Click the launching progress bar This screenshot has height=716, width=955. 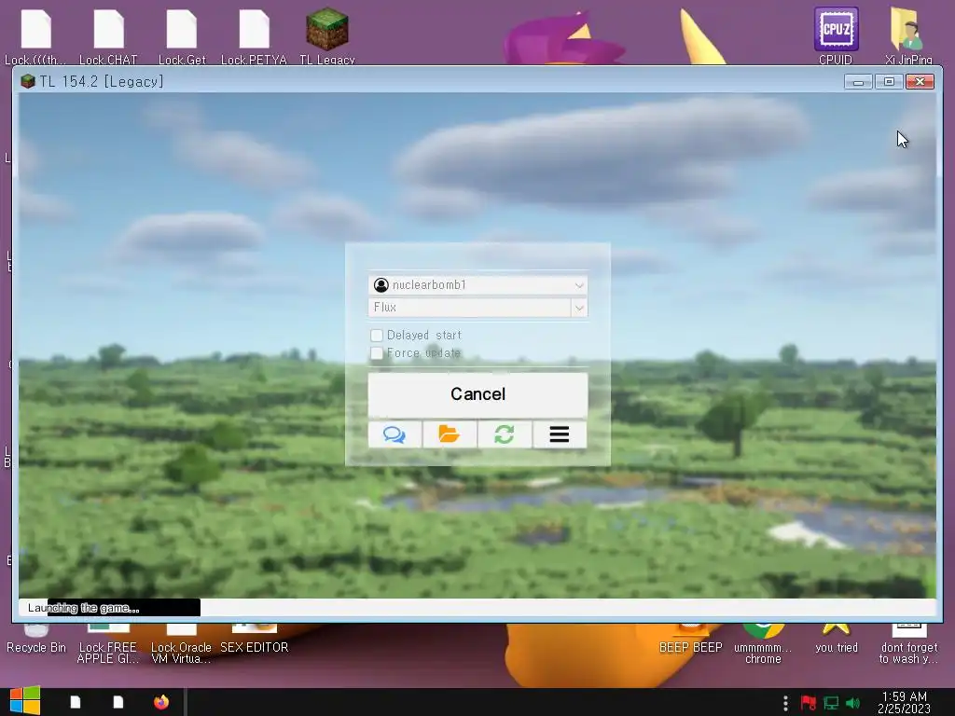(477, 608)
